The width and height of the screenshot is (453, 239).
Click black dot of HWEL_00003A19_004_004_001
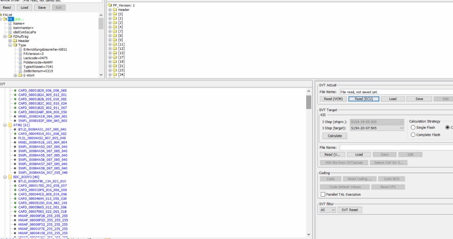tap(15, 116)
